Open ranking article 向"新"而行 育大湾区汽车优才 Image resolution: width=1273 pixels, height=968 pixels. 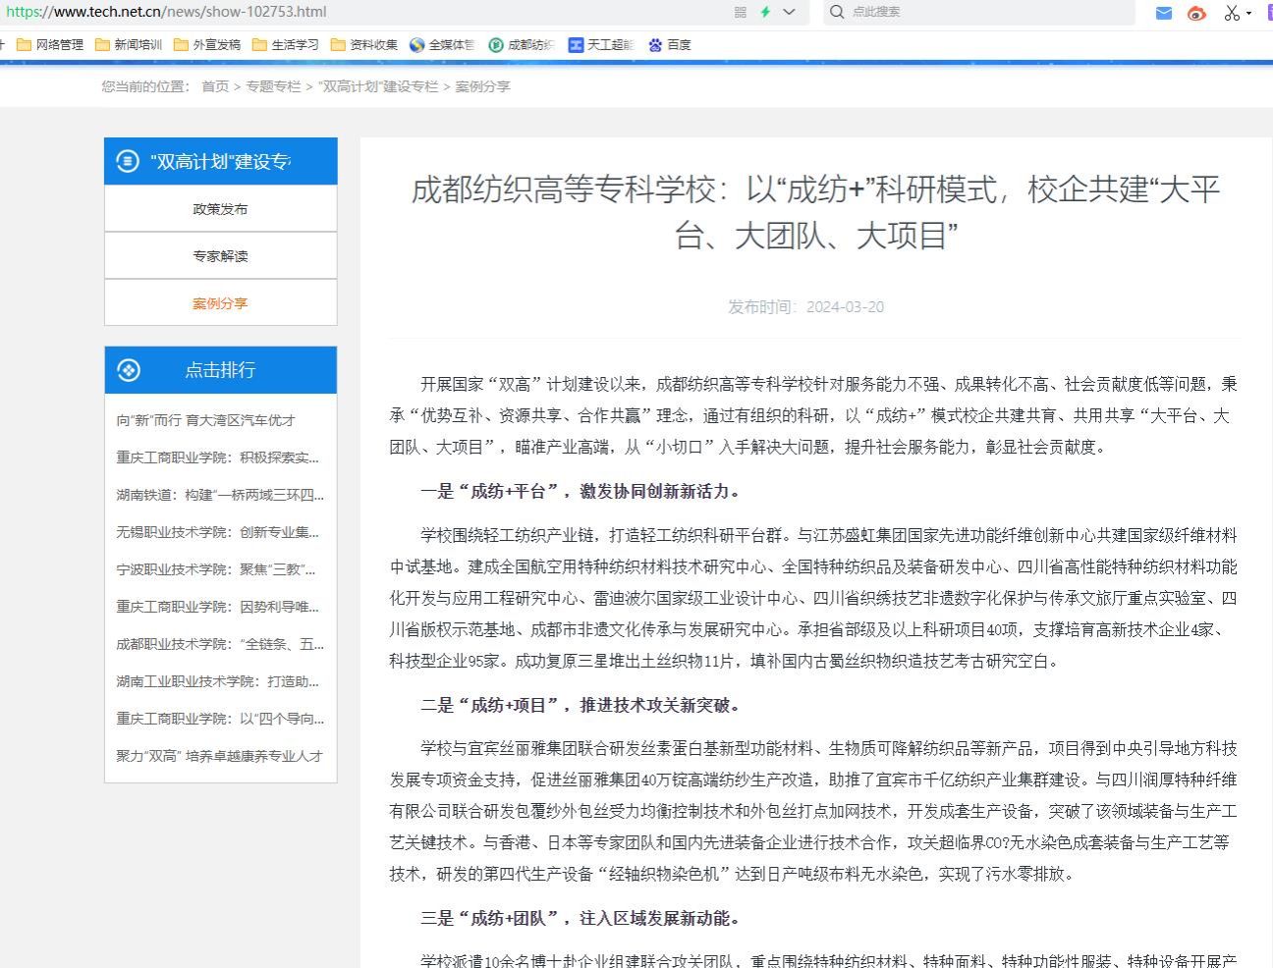click(x=205, y=420)
